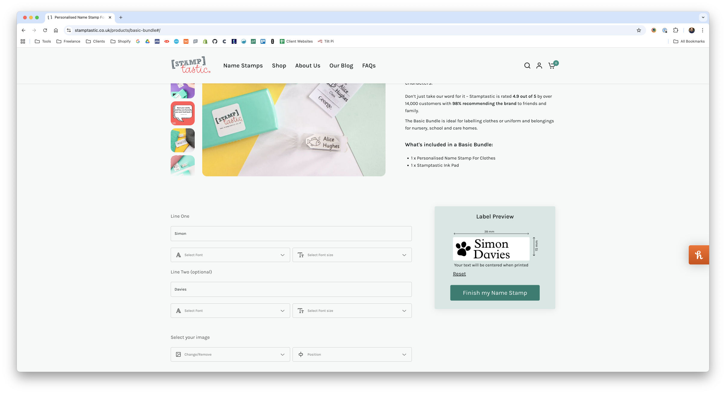The height and width of the screenshot is (394, 726).
Task: Click the Line One text field containing Simon
Action: pyautogui.click(x=291, y=233)
